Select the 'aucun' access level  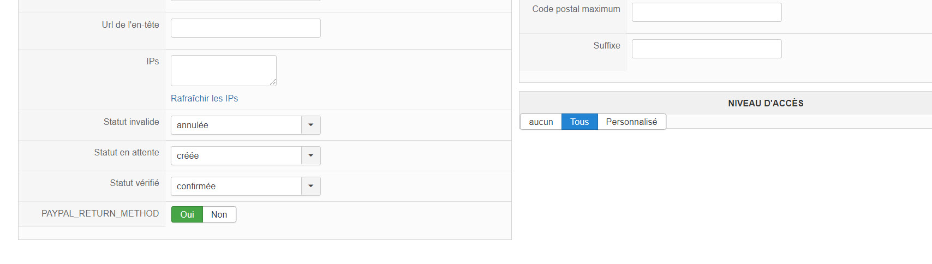(541, 122)
